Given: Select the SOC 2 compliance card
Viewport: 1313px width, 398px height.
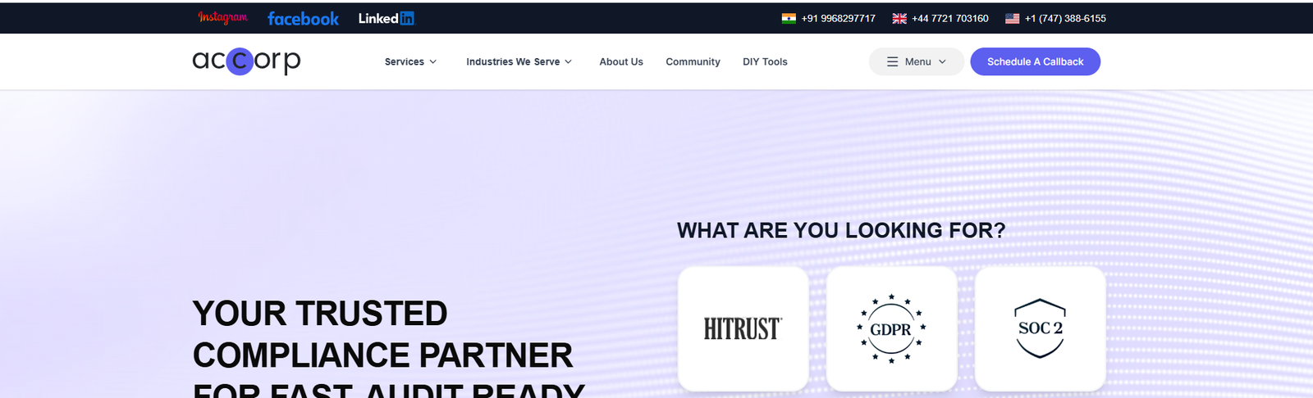Looking at the screenshot, I should (x=1040, y=328).
